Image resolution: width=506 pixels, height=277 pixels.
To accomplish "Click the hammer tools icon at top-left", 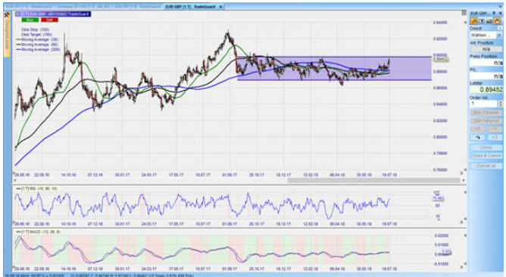I will [7, 15].
